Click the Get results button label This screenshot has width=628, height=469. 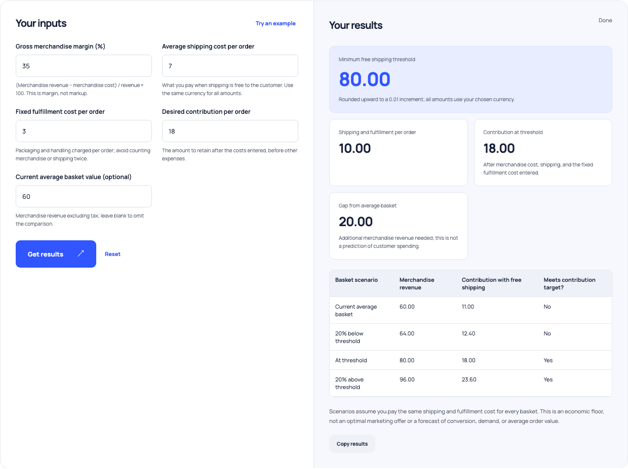pos(46,254)
